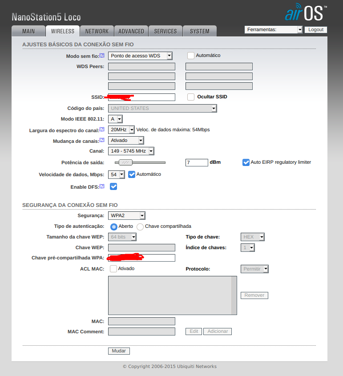
Task: Enable the ACL MAC Ativado checkbox
Action: [113, 269]
